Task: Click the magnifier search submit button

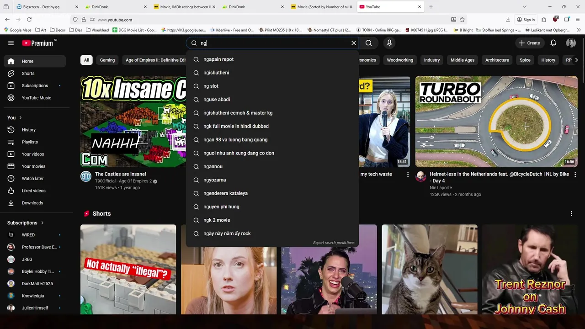Action: pyautogui.click(x=369, y=43)
